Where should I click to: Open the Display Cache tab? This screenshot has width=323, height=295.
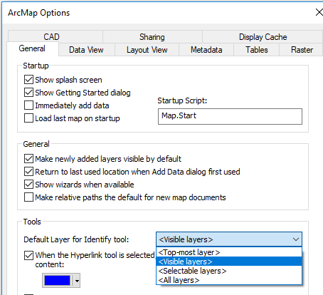click(x=263, y=37)
